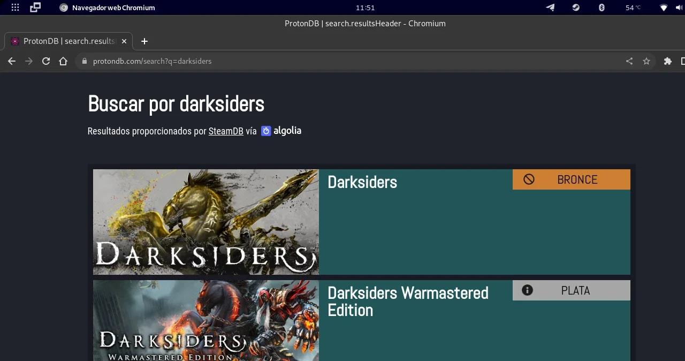
Task: Bookmark the page using the star icon
Action: point(646,61)
